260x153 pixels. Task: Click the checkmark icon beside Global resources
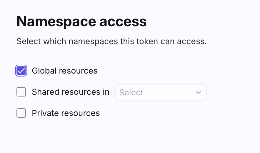coord(21,71)
